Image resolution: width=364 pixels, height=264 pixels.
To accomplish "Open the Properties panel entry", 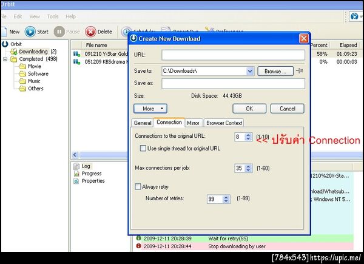I will [x=89, y=181].
